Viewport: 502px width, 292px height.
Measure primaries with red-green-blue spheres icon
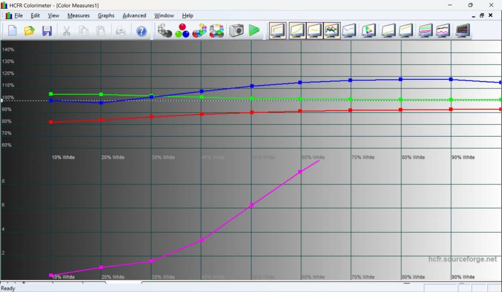pos(182,31)
